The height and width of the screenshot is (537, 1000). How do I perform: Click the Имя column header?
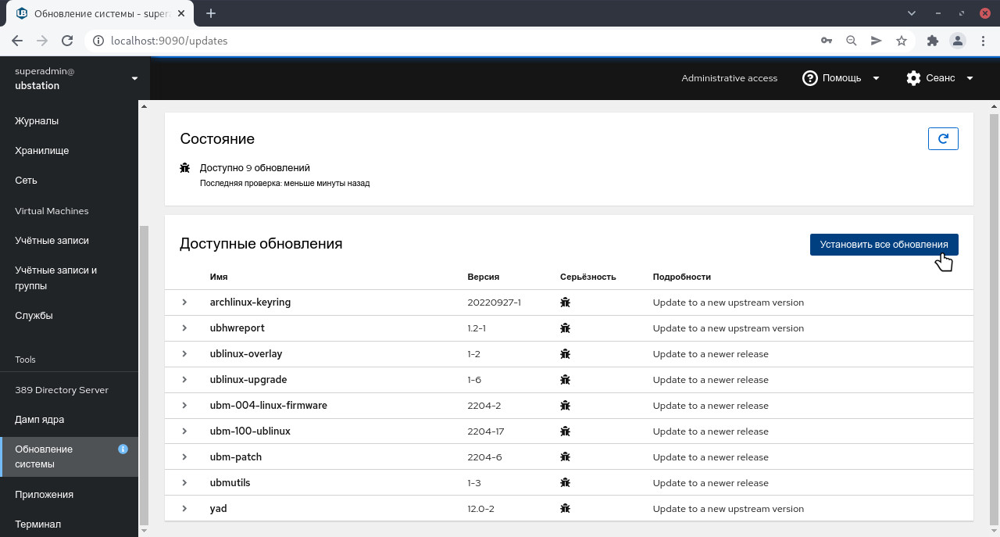tap(219, 277)
